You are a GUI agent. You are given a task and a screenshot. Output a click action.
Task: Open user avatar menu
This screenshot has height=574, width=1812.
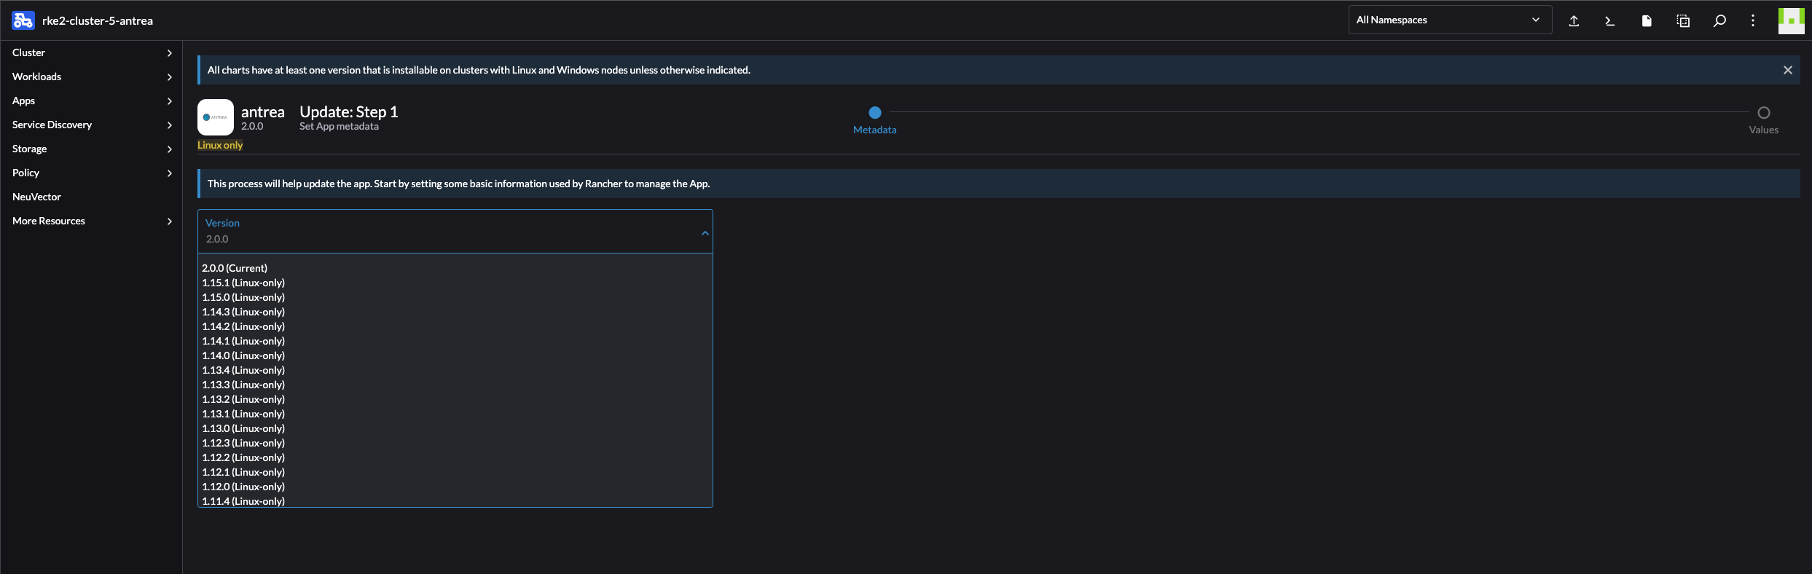coord(1791,20)
